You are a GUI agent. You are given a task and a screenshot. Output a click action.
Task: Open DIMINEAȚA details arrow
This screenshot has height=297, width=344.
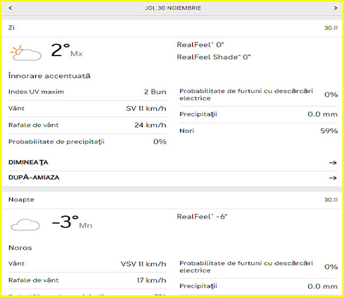tap(333, 162)
